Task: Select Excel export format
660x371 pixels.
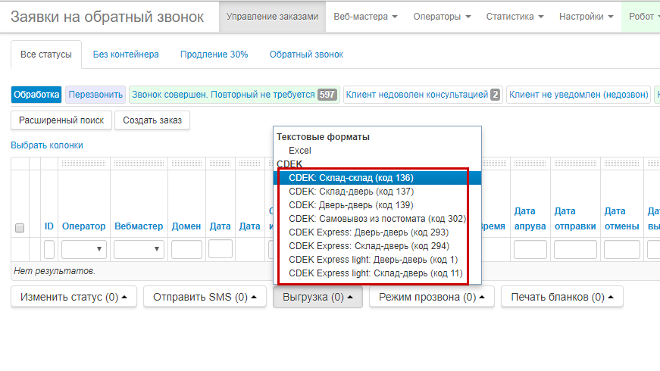Action: (x=299, y=151)
